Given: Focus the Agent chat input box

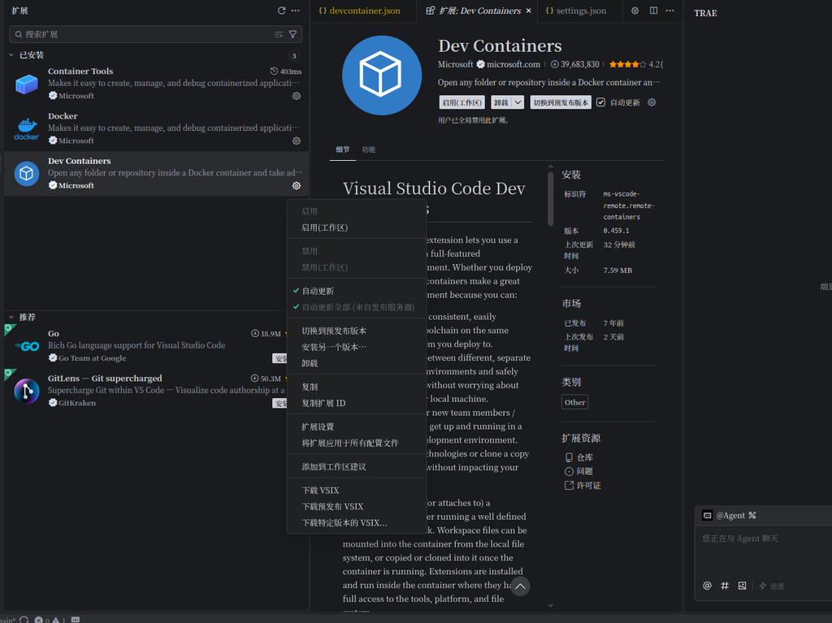Looking at the screenshot, I should (764, 552).
